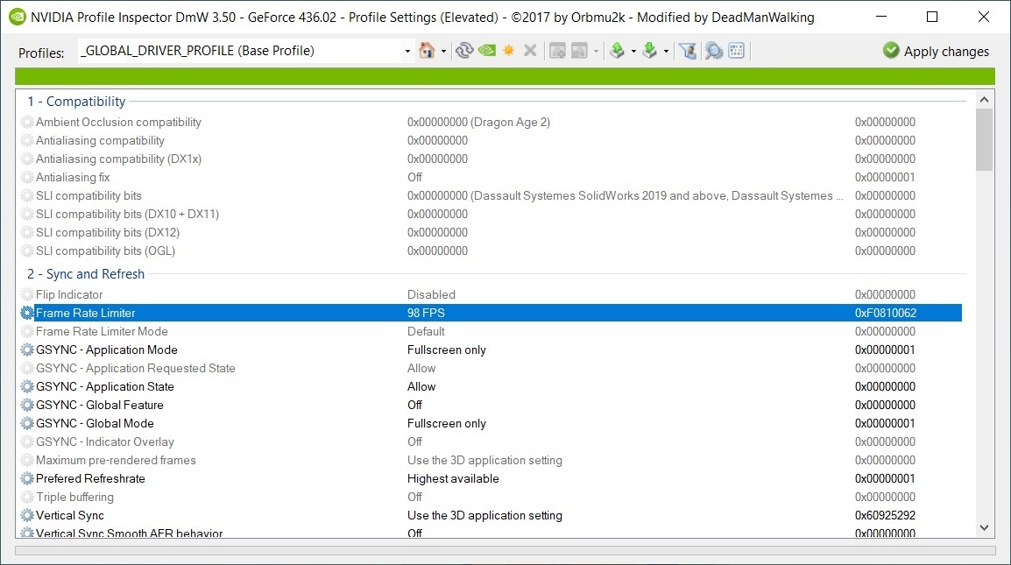This screenshot has width=1011, height=565.
Task: Apply changes with the green check button
Action: pos(936,51)
